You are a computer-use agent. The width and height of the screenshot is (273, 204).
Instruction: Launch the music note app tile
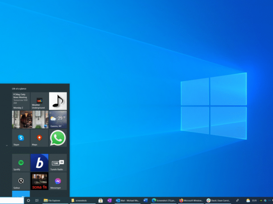click(x=58, y=101)
